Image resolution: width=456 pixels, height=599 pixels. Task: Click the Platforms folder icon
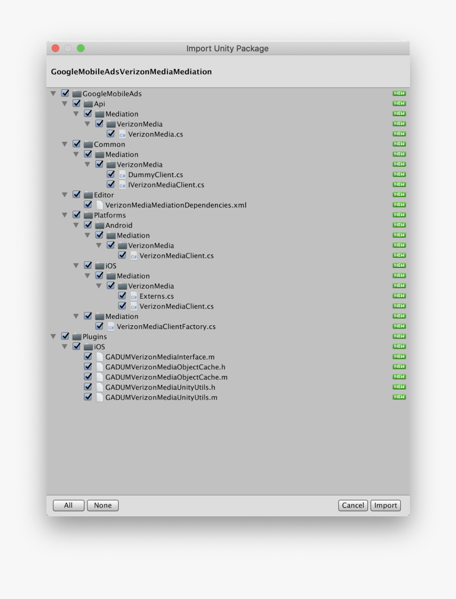pos(88,215)
